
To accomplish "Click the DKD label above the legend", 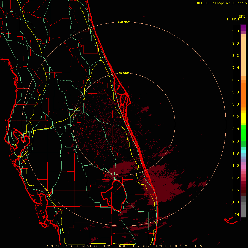I will click(242, 17).
